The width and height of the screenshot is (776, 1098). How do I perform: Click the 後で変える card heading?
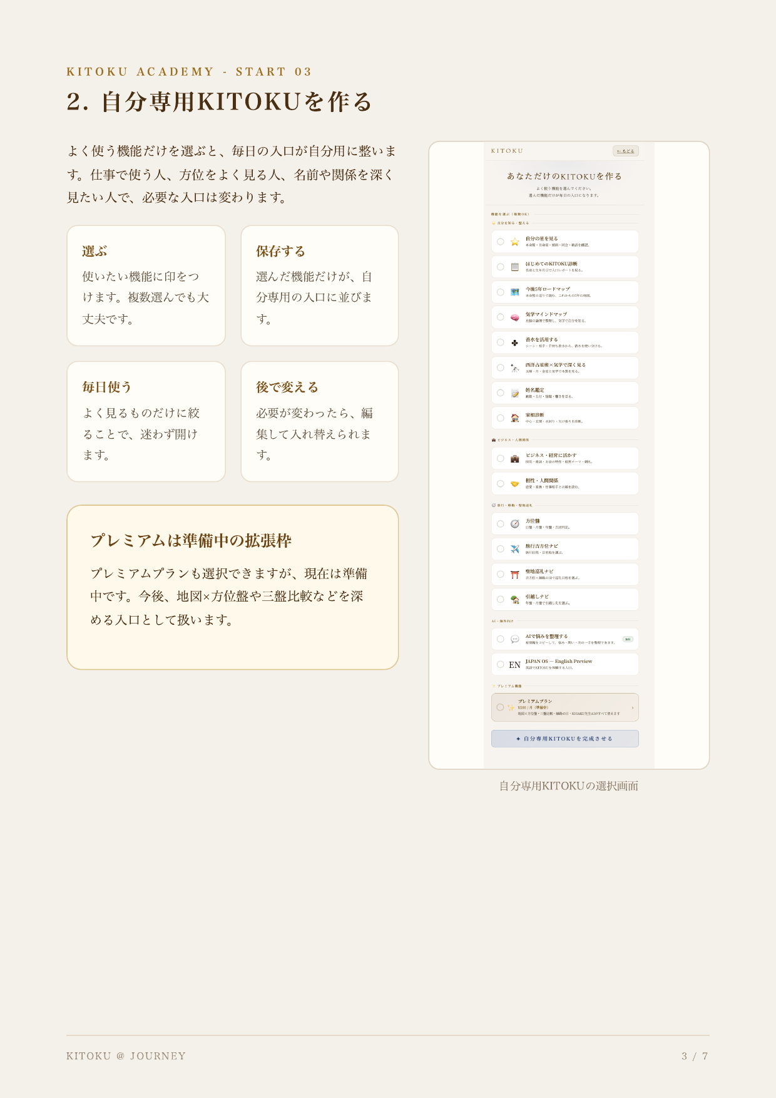pos(287,387)
